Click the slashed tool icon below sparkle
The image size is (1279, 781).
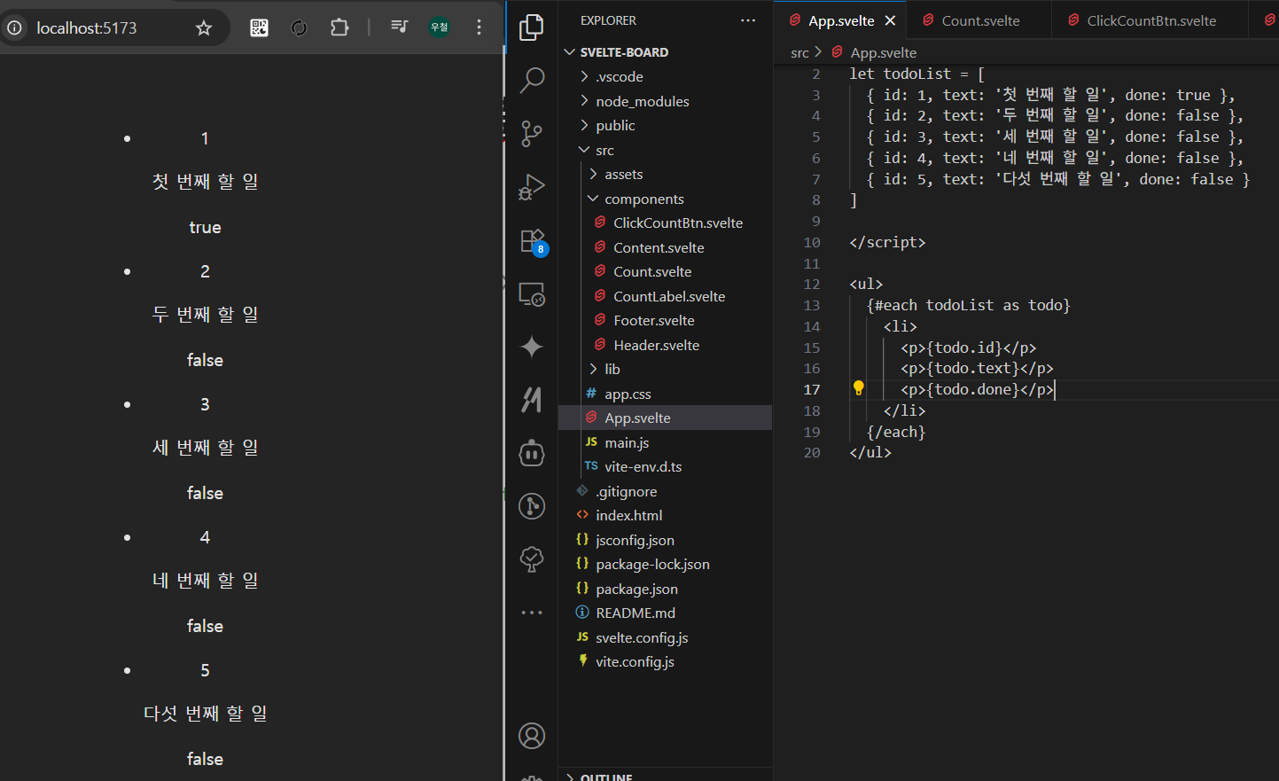(x=532, y=400)
